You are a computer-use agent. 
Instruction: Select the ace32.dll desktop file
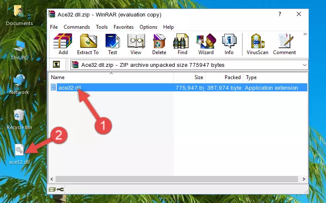19,154
